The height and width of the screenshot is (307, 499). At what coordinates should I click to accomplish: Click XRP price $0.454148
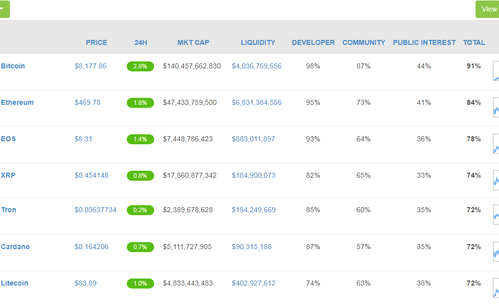91,176
